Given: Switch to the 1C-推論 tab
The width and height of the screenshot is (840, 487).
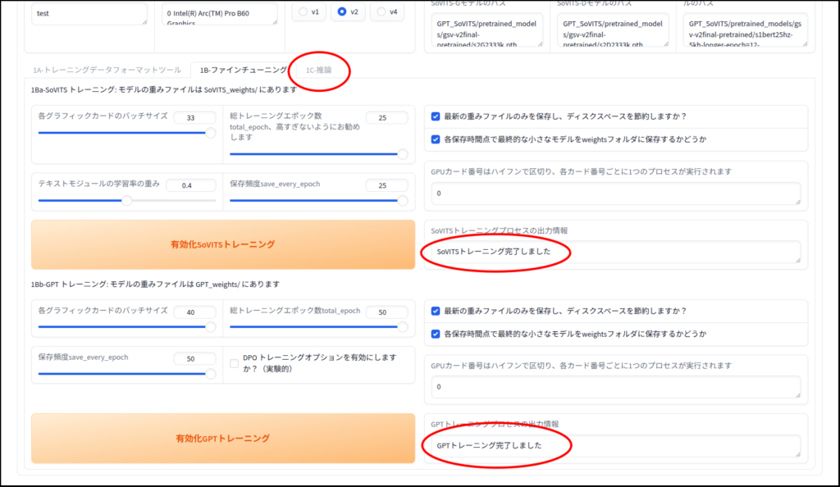Looking at the screenshot, I should coord(318,71).
